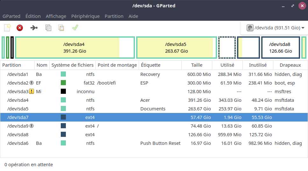Click the red Delete partition icon
This screenshot has width=308, height=171.
click(x=20, y=28)
